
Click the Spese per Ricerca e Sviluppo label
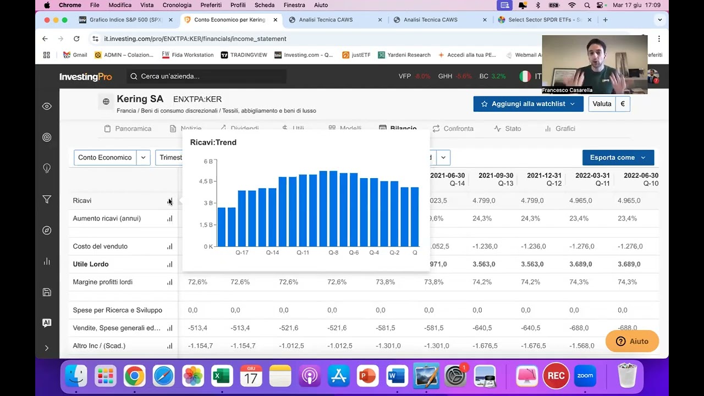118,310
